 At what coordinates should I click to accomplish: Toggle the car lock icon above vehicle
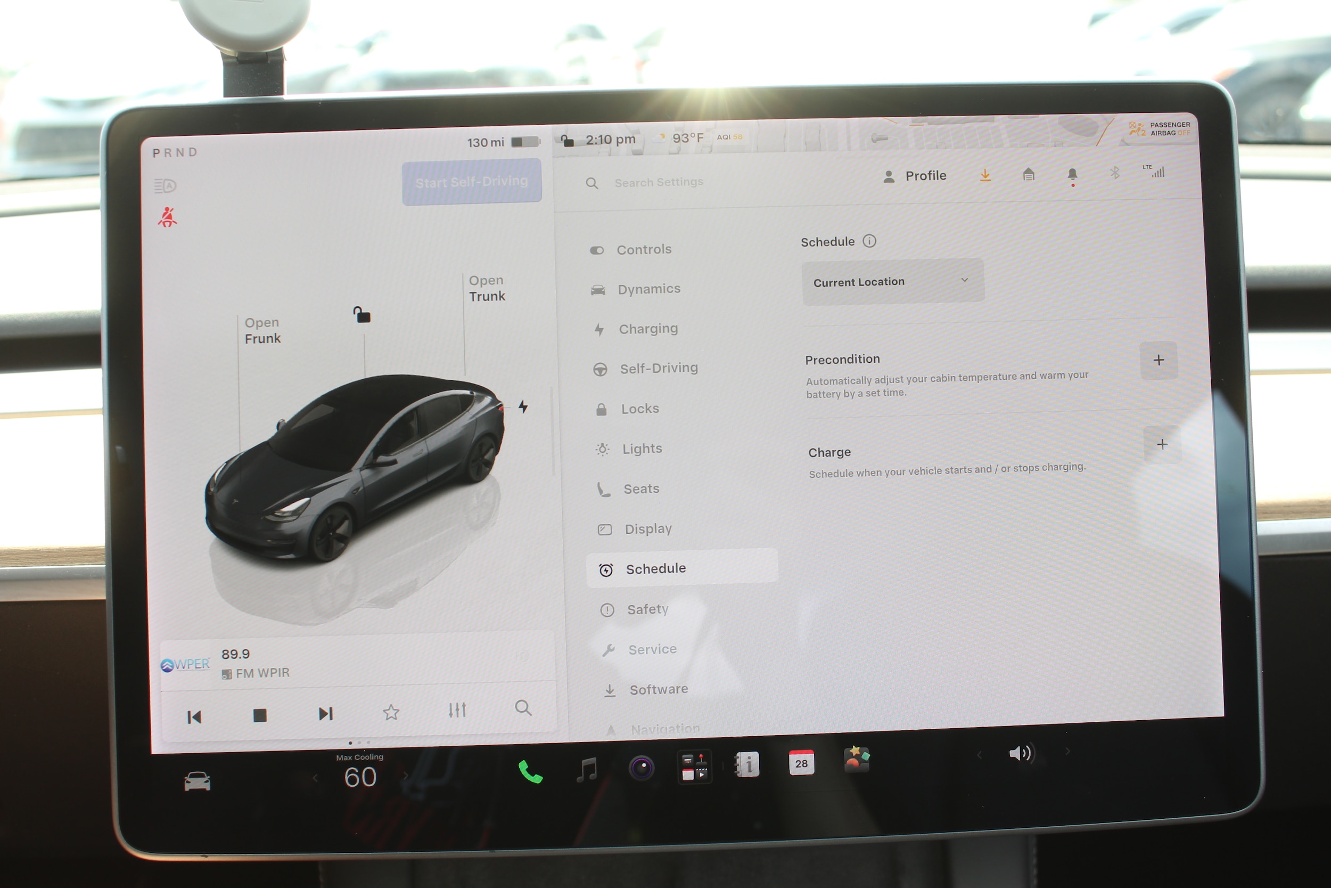tap(361, 314)
